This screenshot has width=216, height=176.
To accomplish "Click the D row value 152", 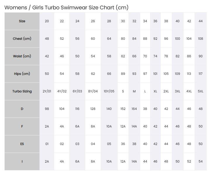I will tap(123, 109).
